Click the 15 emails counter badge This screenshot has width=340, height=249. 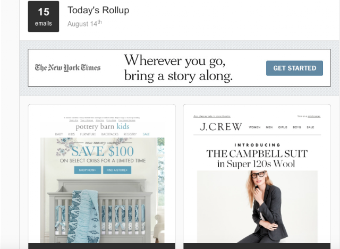pos(44,16)
